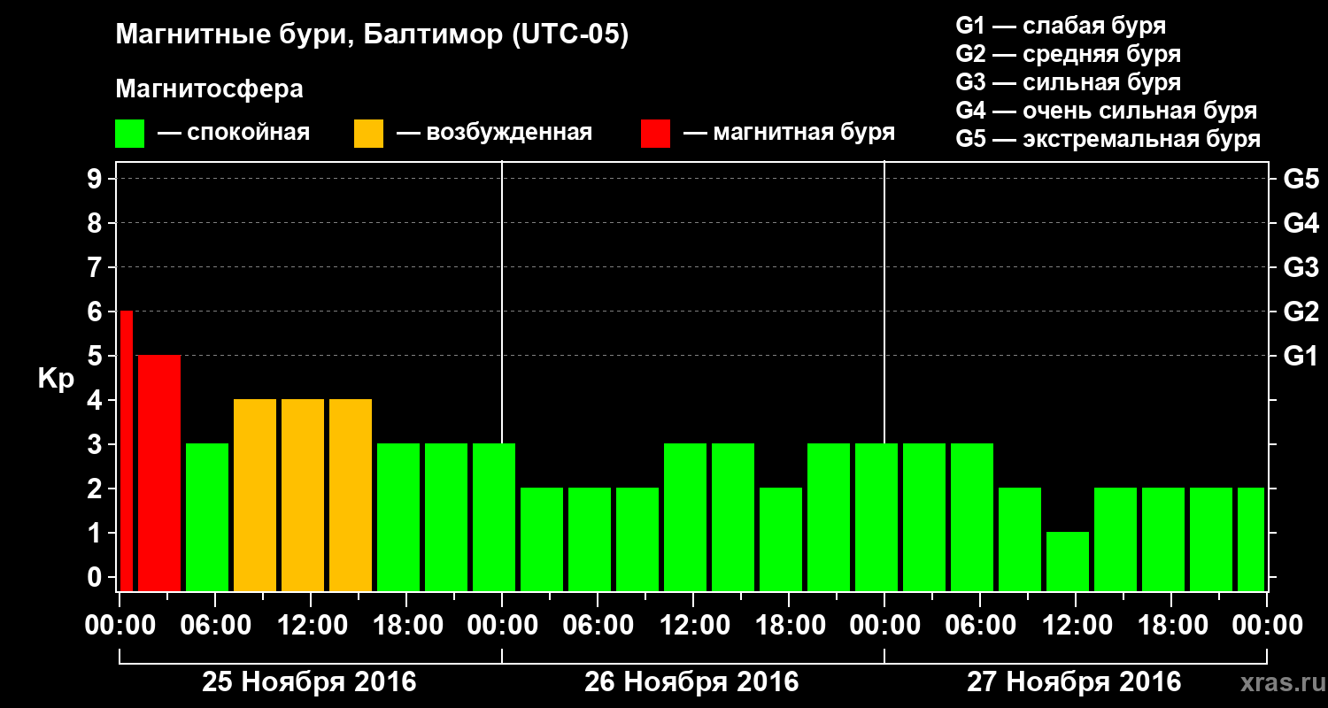Click the '— спокойная' legend label
This screenshot has width=1328, height=708.
(234, 134)
